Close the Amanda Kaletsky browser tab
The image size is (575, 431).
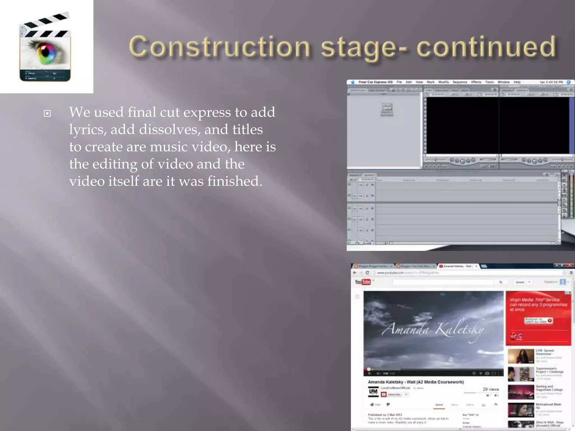tap(476, 266)
